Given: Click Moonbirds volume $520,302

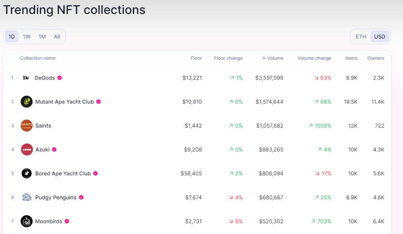Looking at the screenshot, I should [x=271, y=221].
